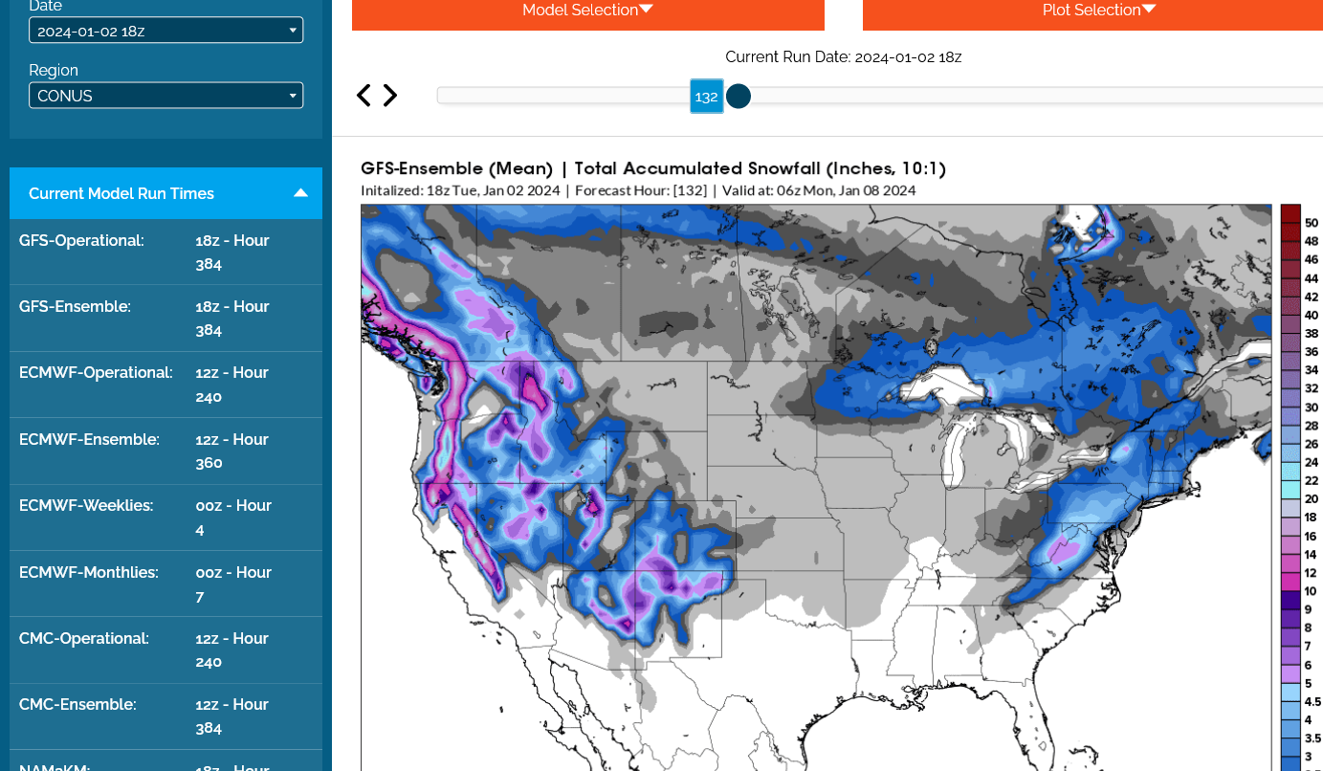Screen dimensions: 1323x771
Task: Click the next frame right arrow
Action: click(390, 96)
